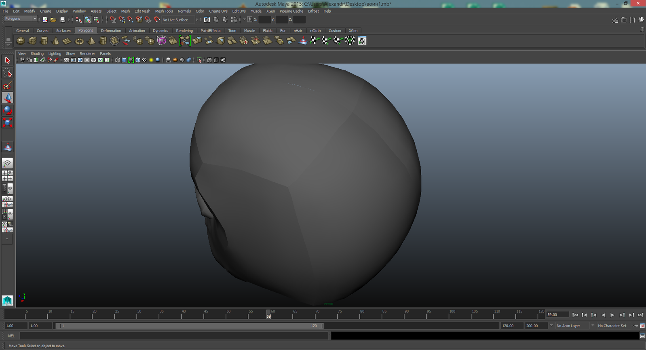Toggle auto keyframe key icon
646x350 pixels.
635,326
